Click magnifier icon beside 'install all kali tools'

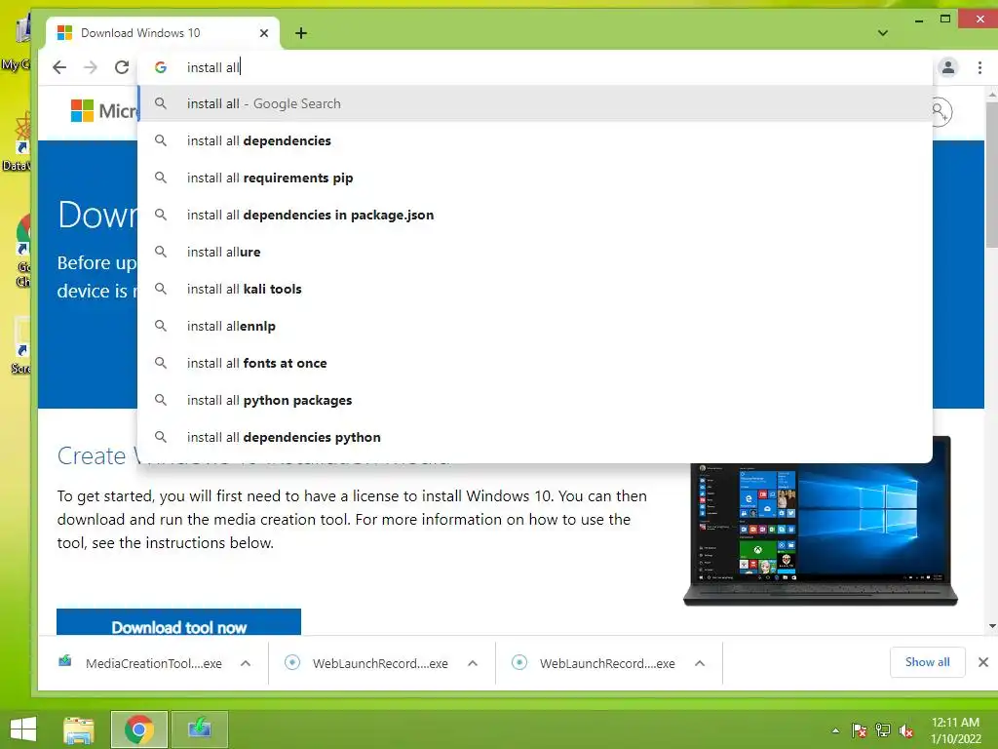tap(161, 289)
